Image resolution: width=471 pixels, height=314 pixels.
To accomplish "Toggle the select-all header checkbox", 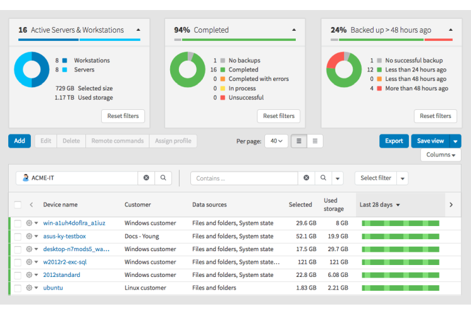I will 18,205.
